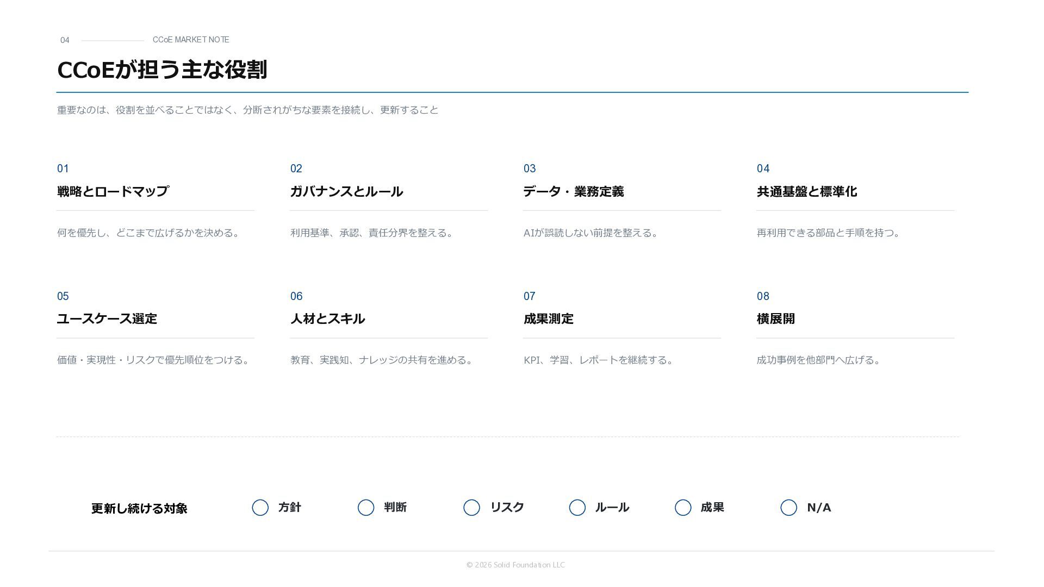Click the heading 人材とスキル
The width and height of the screenshot is (1044, 587).
(327, 319)
